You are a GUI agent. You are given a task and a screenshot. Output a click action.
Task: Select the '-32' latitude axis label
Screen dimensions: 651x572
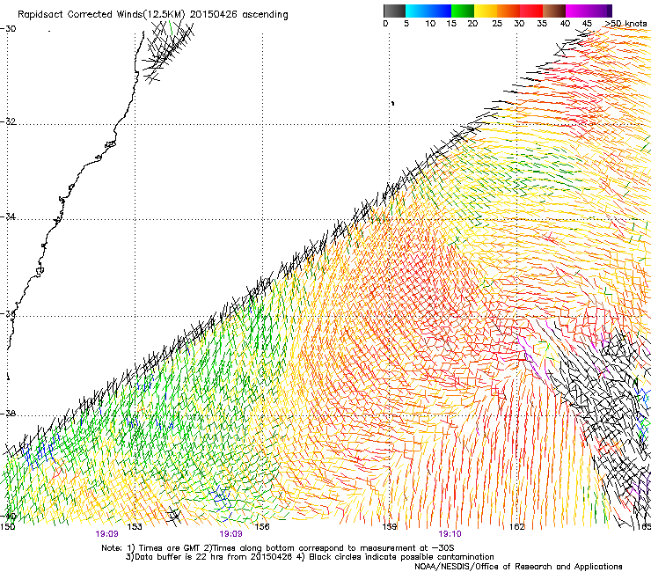pos(8,121)
